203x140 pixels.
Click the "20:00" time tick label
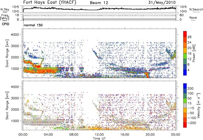click(x=150, y=135)
